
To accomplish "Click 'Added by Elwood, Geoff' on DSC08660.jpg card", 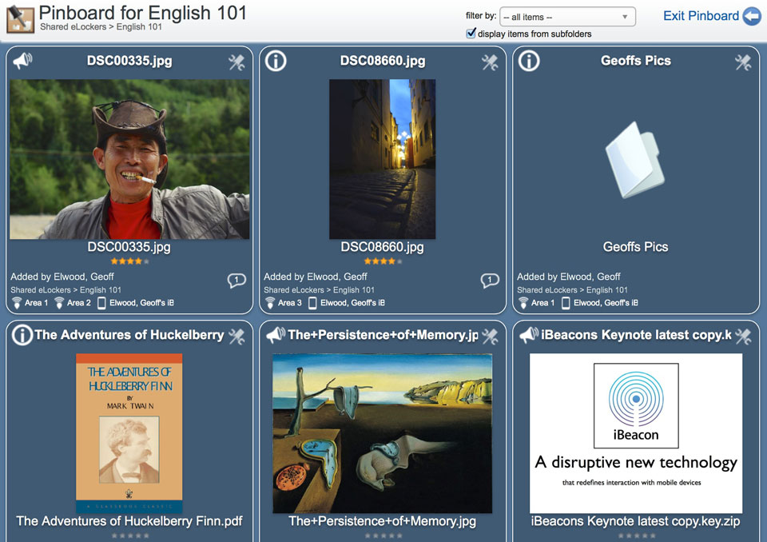I will point(316,277).
